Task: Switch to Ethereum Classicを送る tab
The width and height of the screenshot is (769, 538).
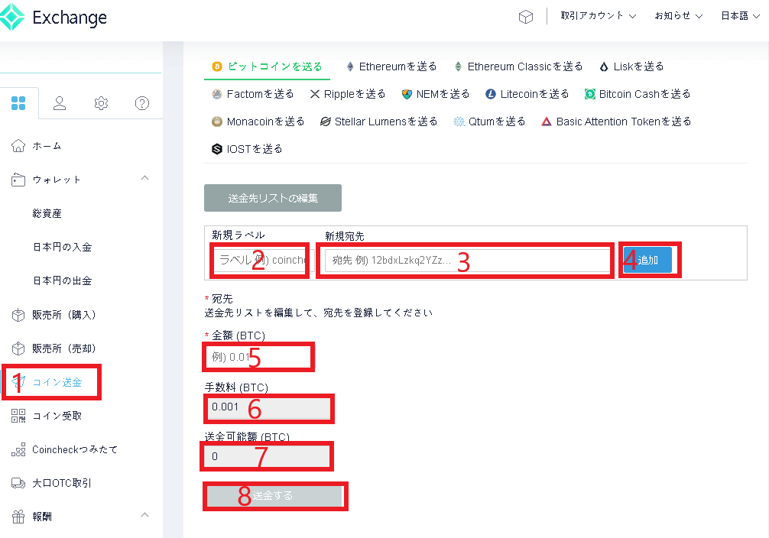Action: pyautogui.click(x=518, y=66)
